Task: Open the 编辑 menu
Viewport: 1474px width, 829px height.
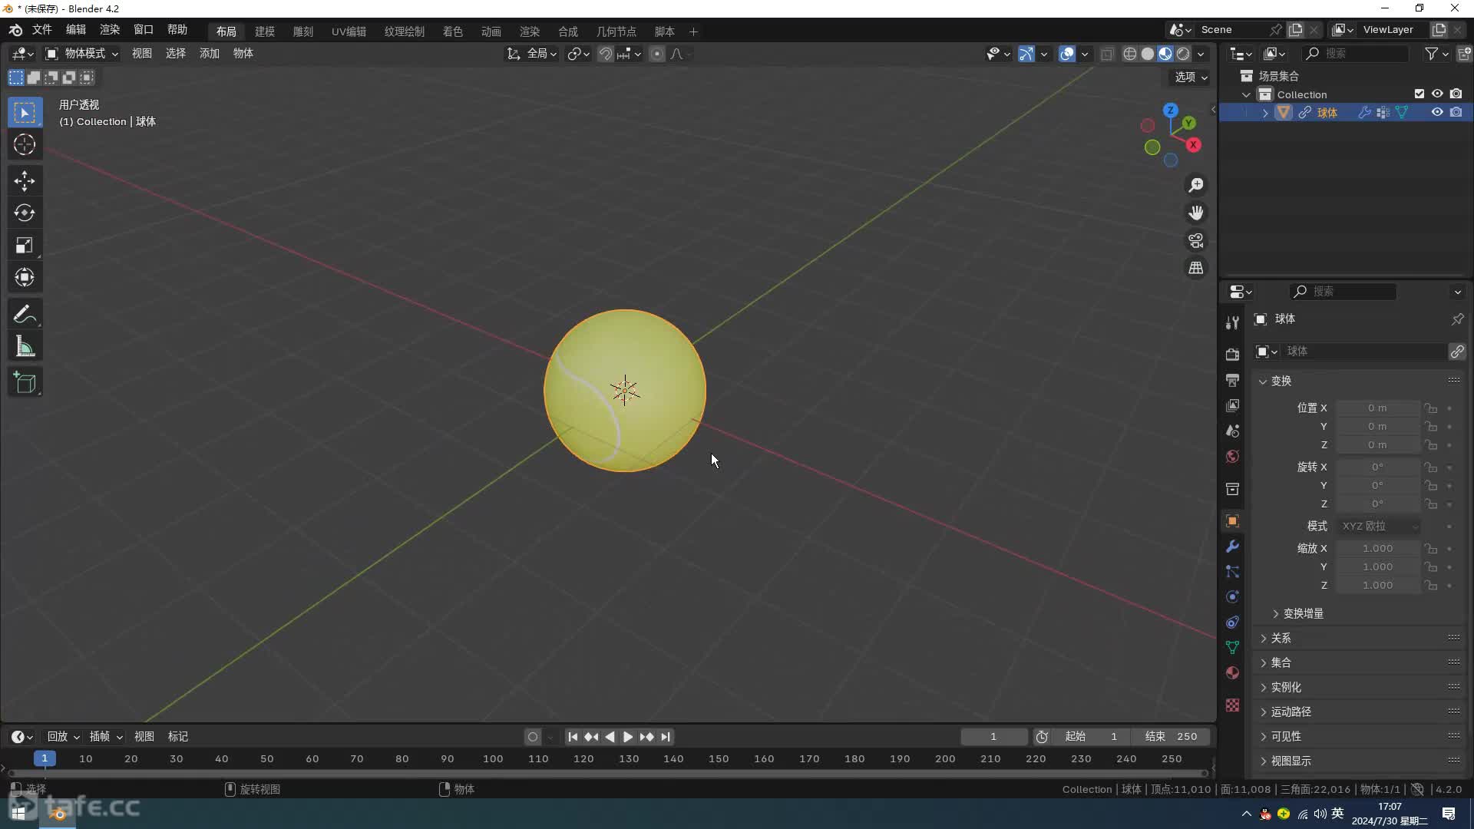Action: click(x=76, y=29)
